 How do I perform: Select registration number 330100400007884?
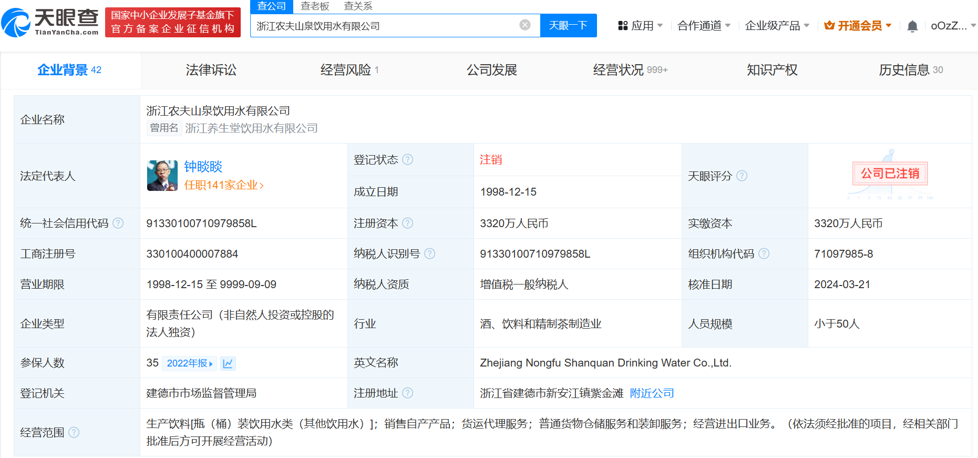point(192,254)
